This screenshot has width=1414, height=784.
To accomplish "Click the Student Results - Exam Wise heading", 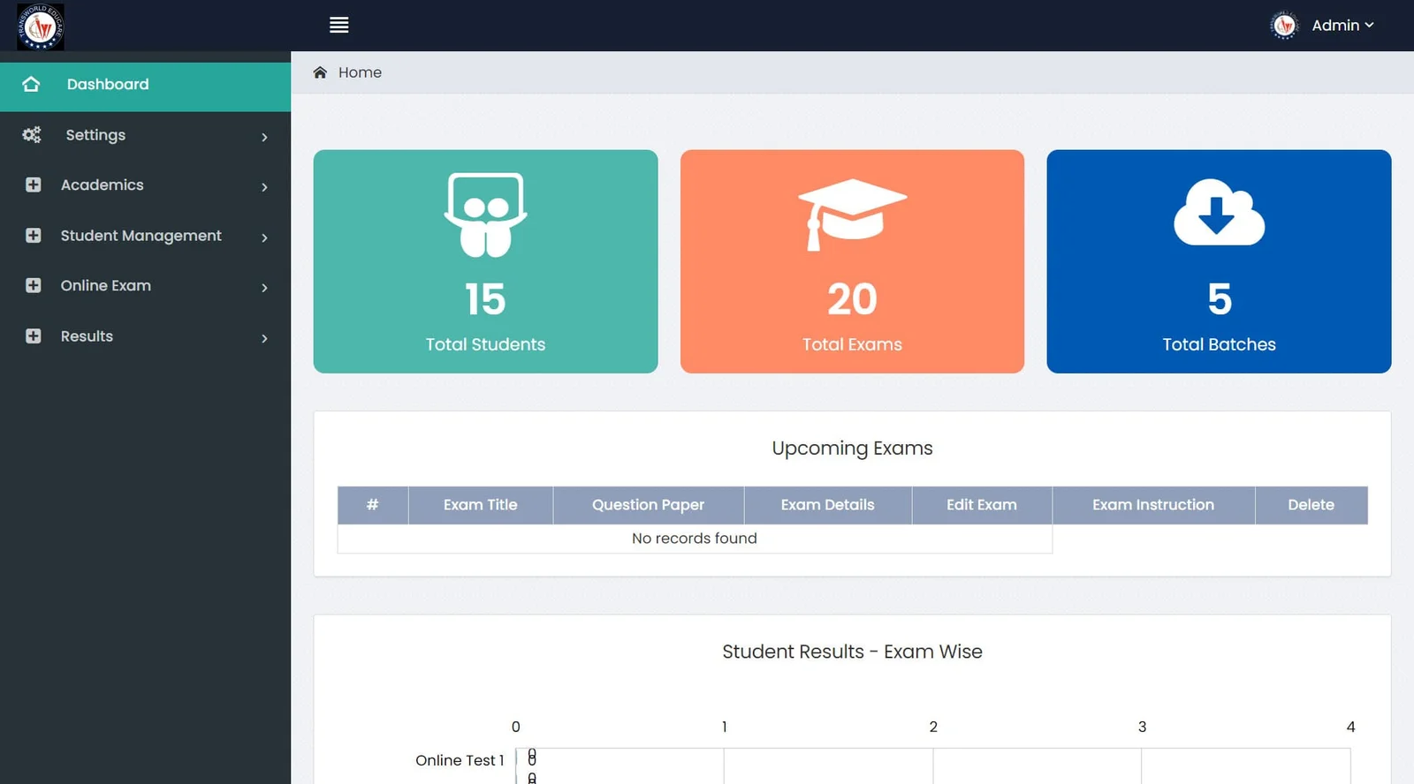I will tap(852, 652).
